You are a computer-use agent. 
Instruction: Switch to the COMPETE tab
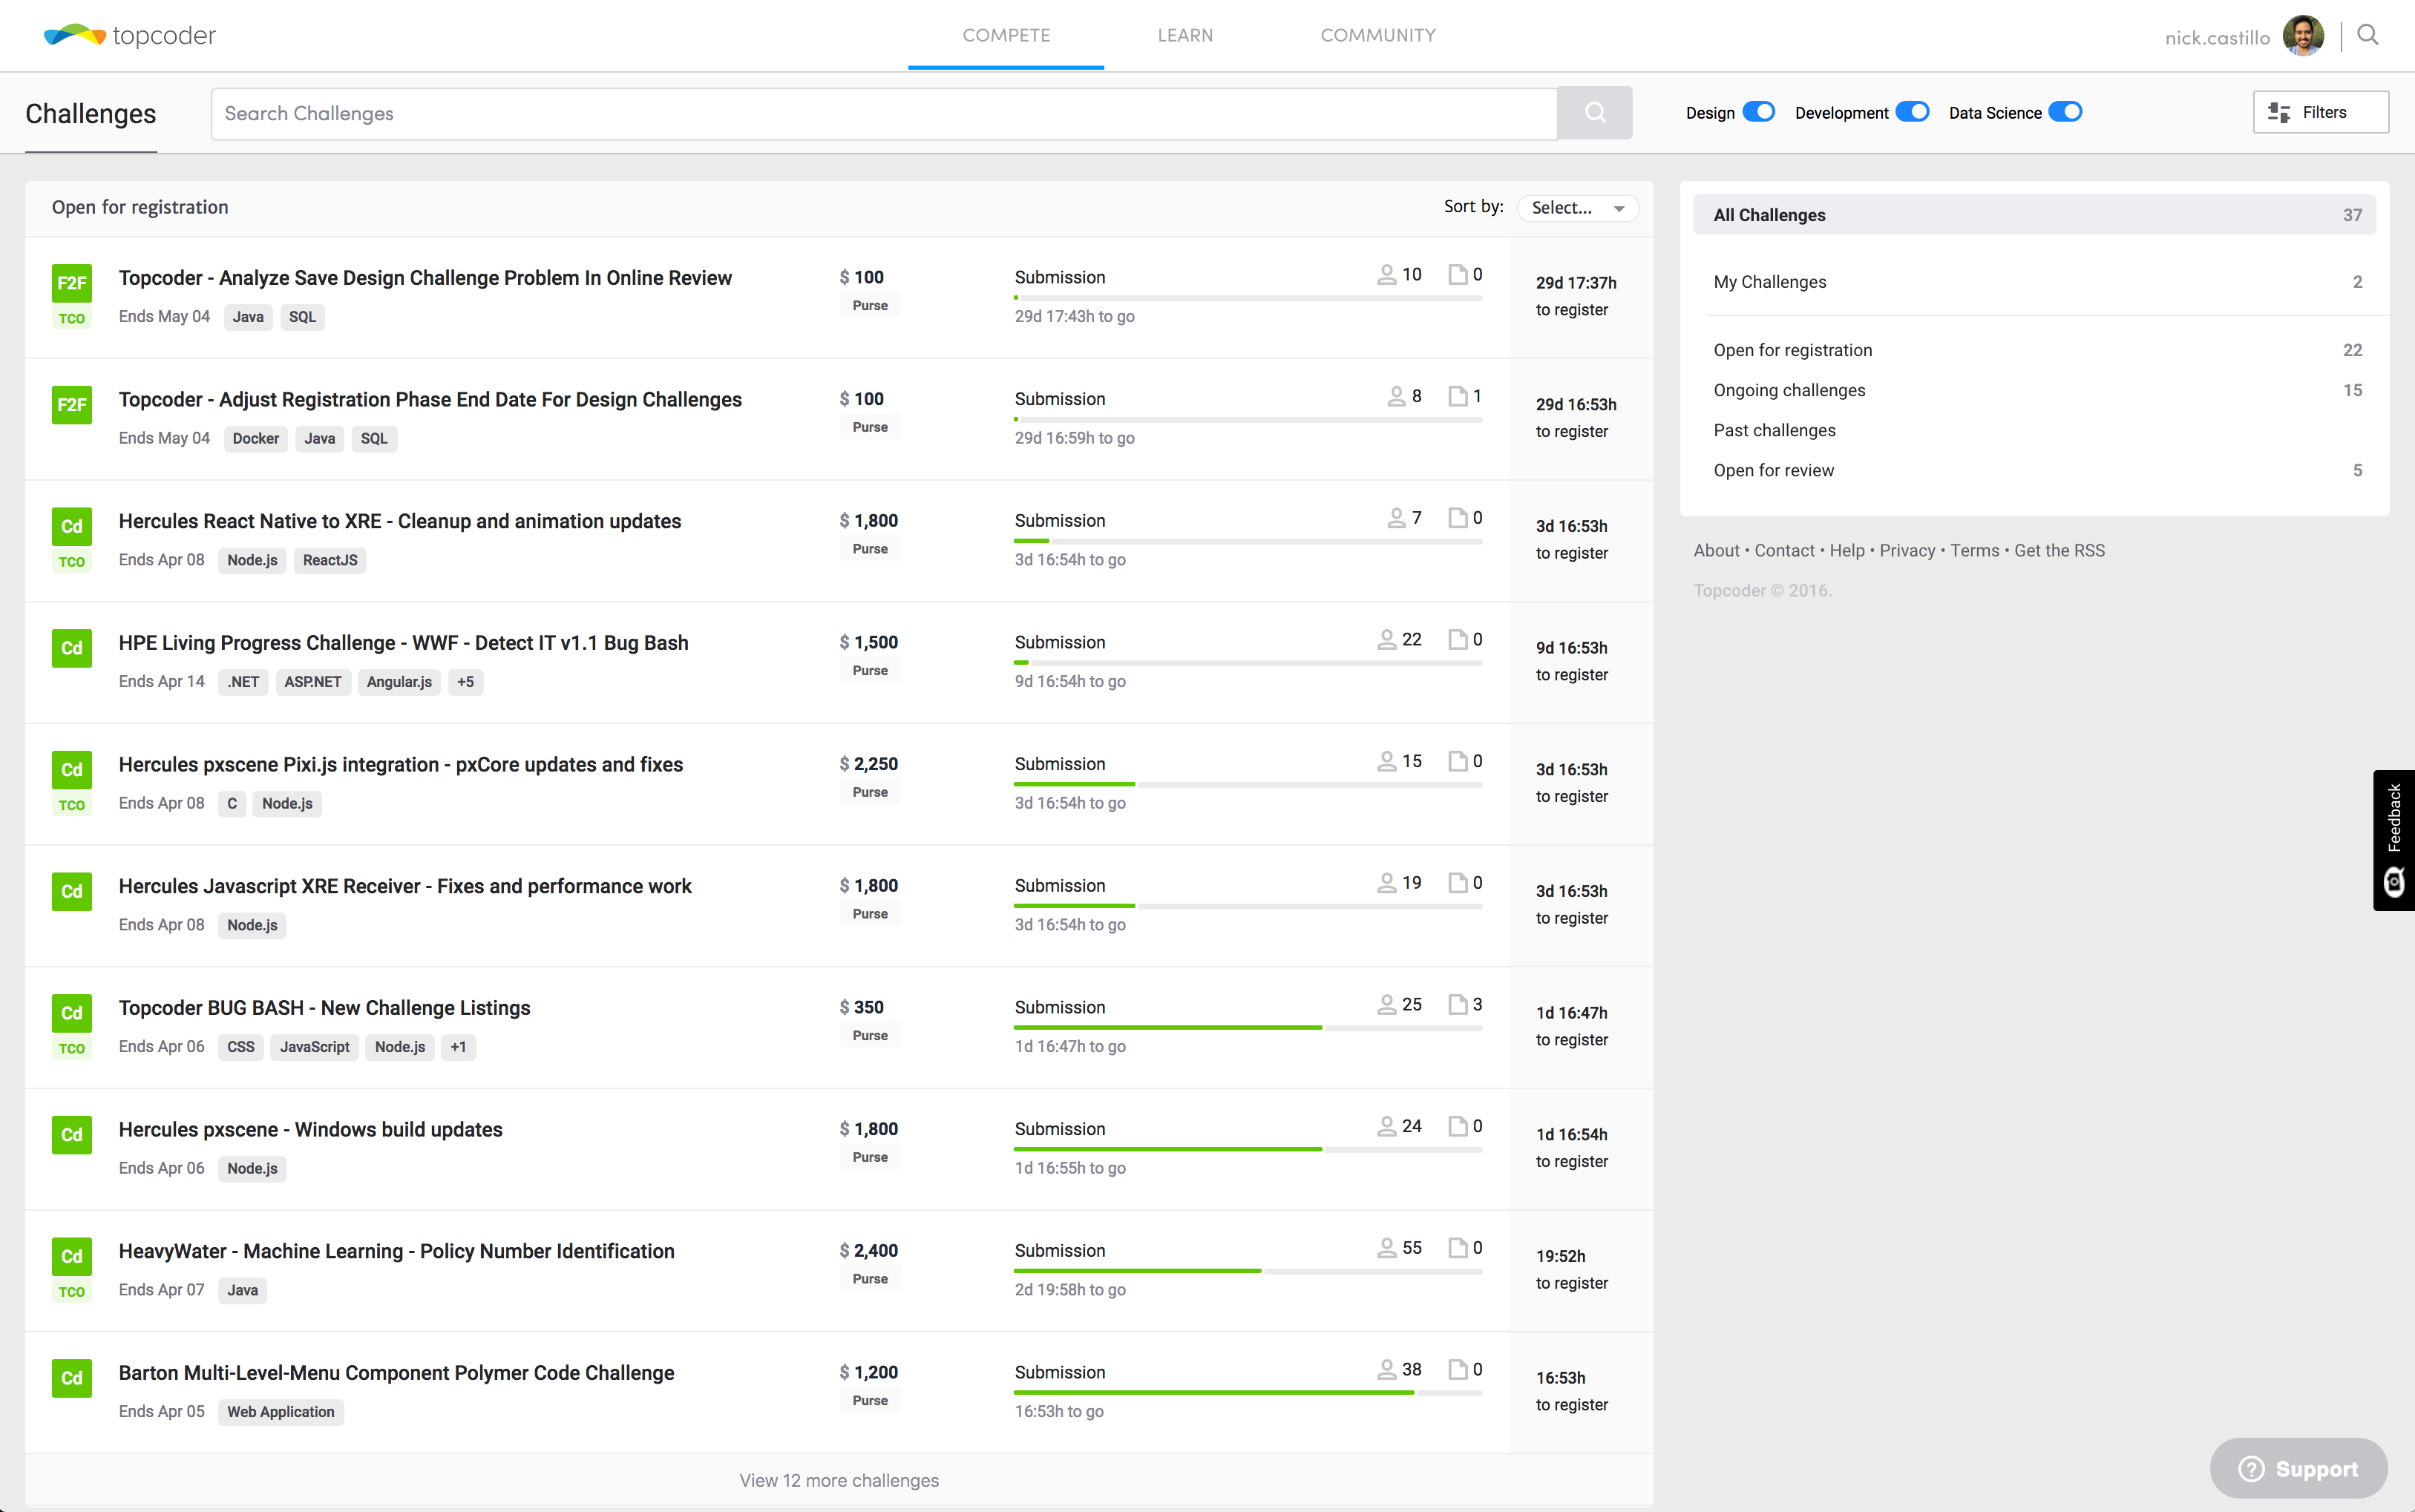(x=1006, y=35)
